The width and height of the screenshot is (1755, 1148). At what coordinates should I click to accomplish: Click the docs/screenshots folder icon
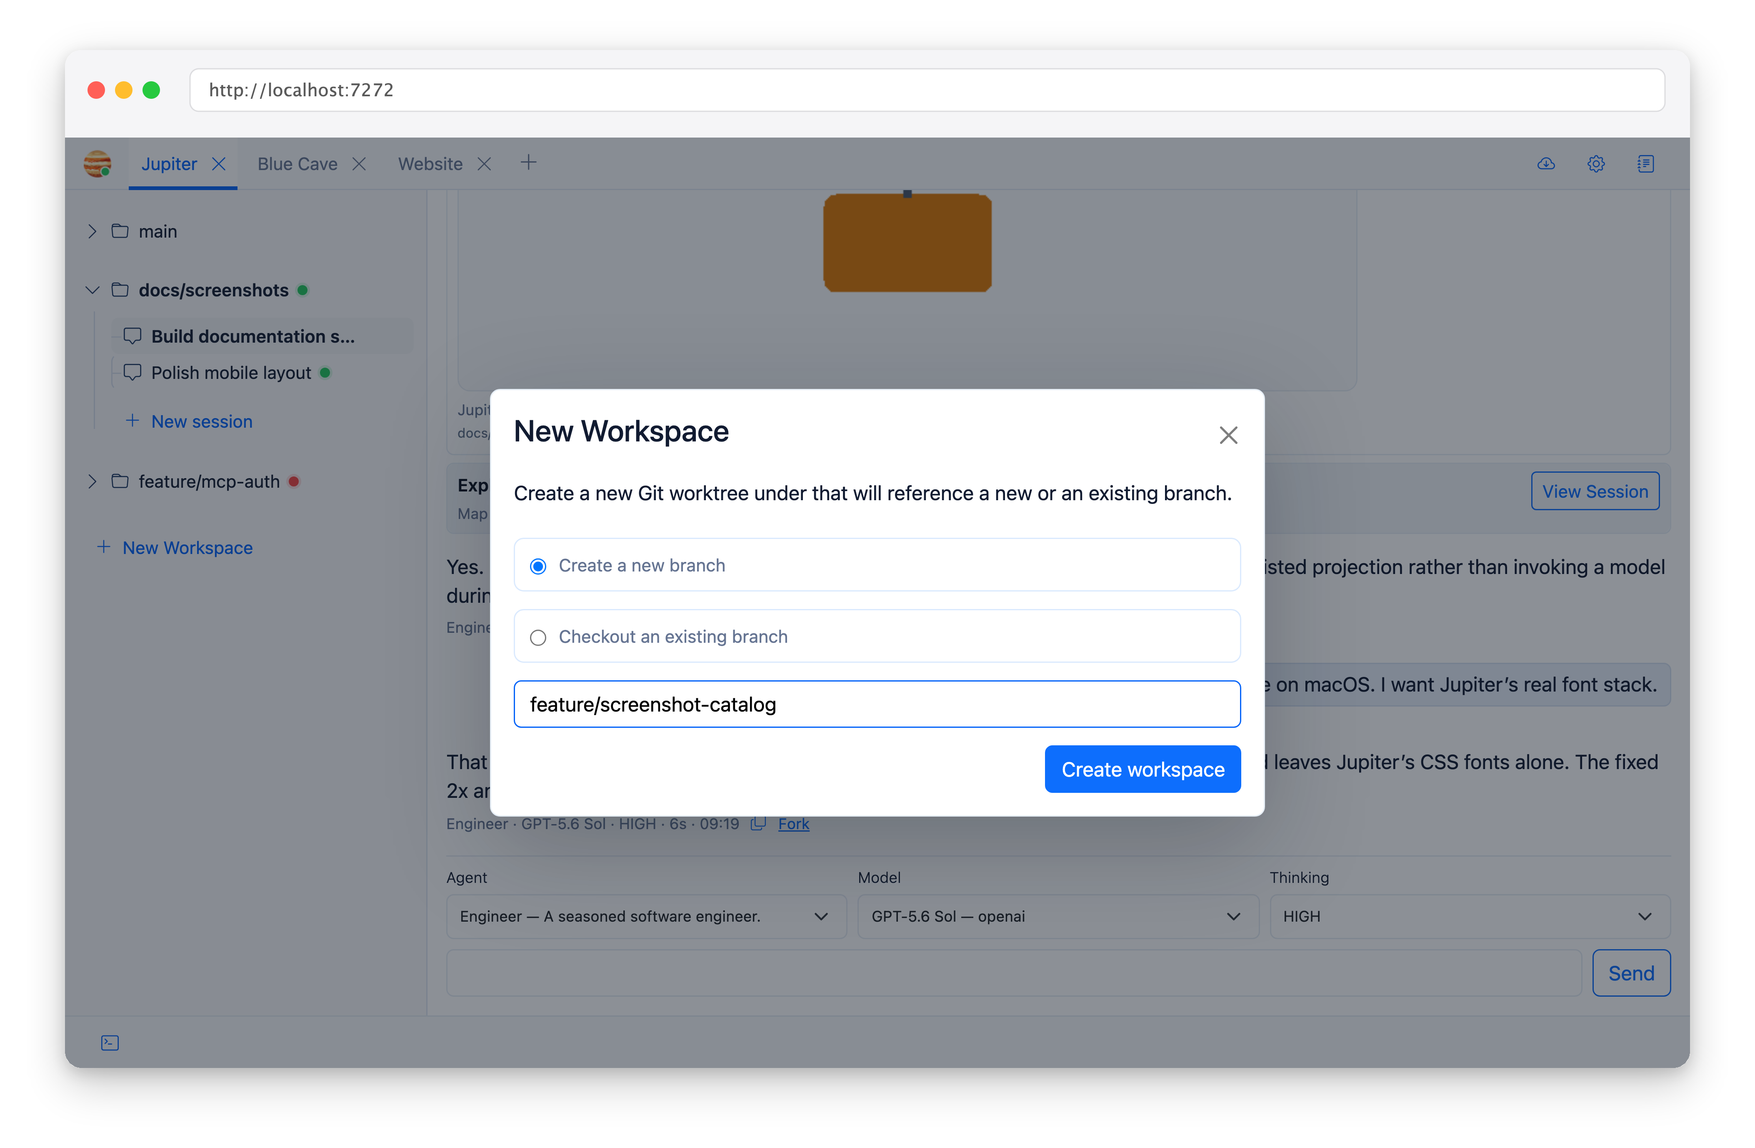120,290
